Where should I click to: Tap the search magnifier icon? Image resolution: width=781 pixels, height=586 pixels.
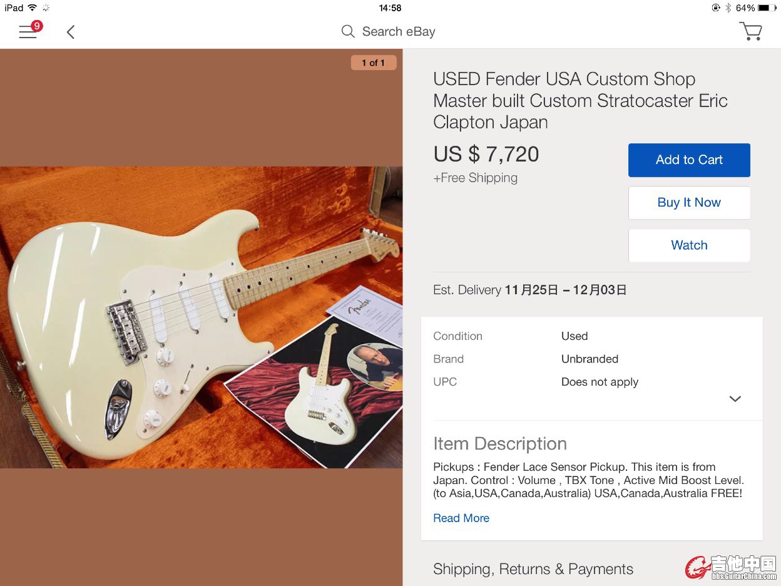point(348,31)
